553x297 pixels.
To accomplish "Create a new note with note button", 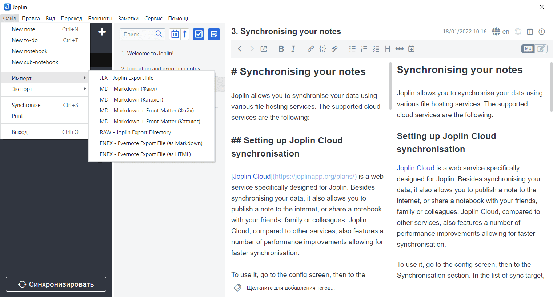I will 214,34.
